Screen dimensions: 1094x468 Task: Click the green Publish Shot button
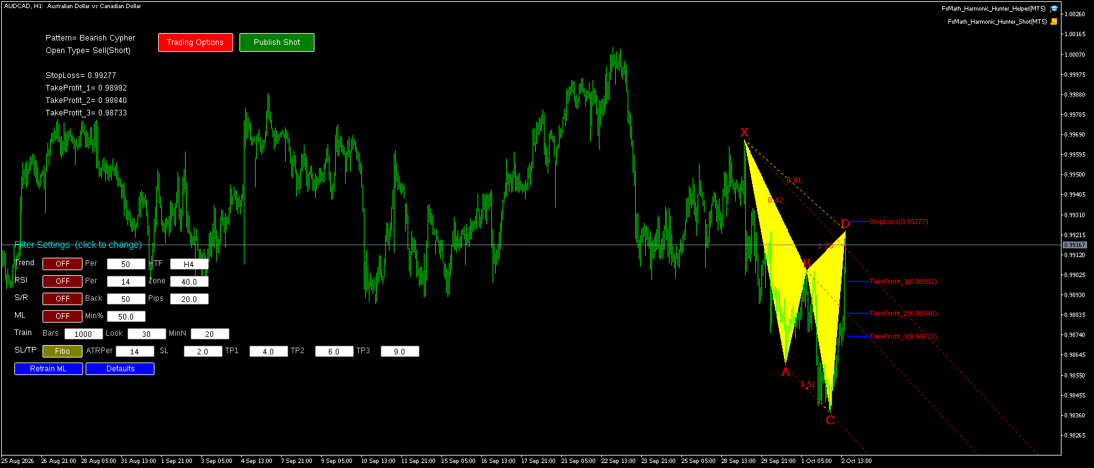coord(277,42)
